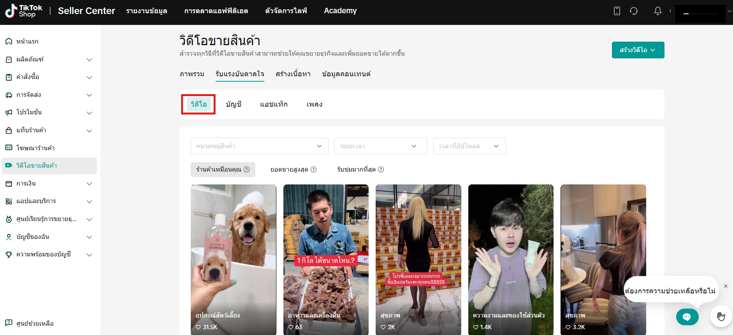The width and height of the screenshot is (733, 335).
Task: Open the customer support headset icon
Action: pyautogui.click(x=634, y=11)
